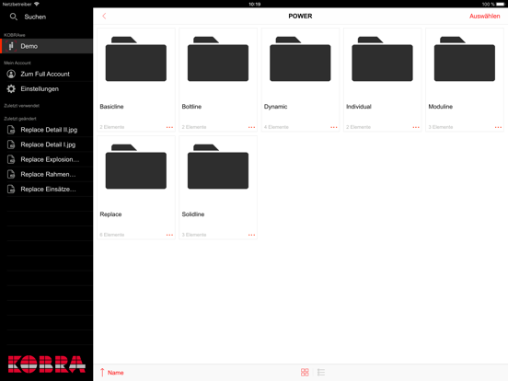The height and width of the screenshot is (381, 508).
Task: Click the Basicline folder name
Action: click(111, 106)
